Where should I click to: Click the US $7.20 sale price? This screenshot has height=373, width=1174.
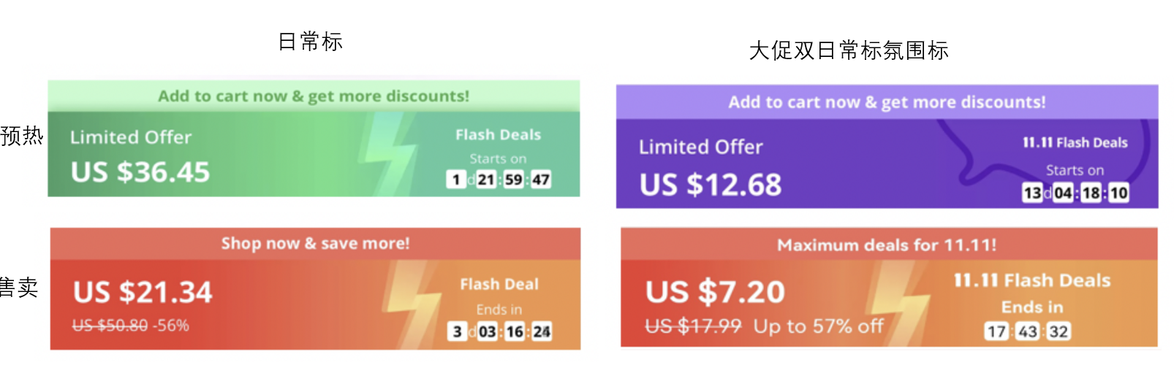(x=715, y=293)
